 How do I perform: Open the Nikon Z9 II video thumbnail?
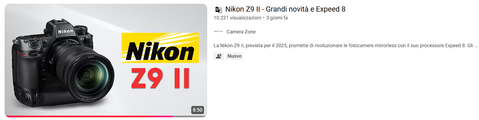click(106, 60)
